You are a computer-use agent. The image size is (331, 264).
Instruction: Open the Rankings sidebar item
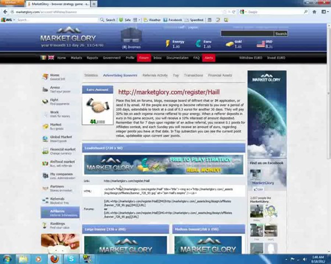tap(60, 225)
